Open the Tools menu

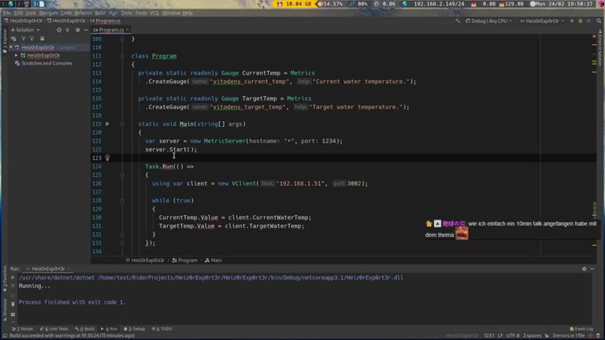pos(141,13)
